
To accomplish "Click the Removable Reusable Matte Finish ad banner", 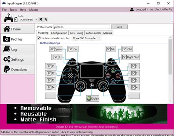I will coord(87,114).
